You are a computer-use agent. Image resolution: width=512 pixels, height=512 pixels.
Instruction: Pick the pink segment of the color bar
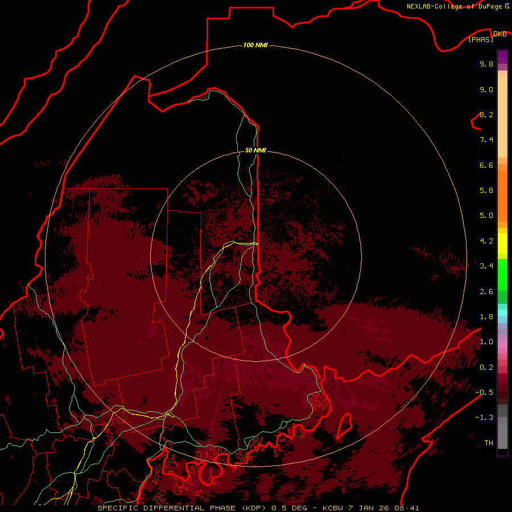(502, 345)
